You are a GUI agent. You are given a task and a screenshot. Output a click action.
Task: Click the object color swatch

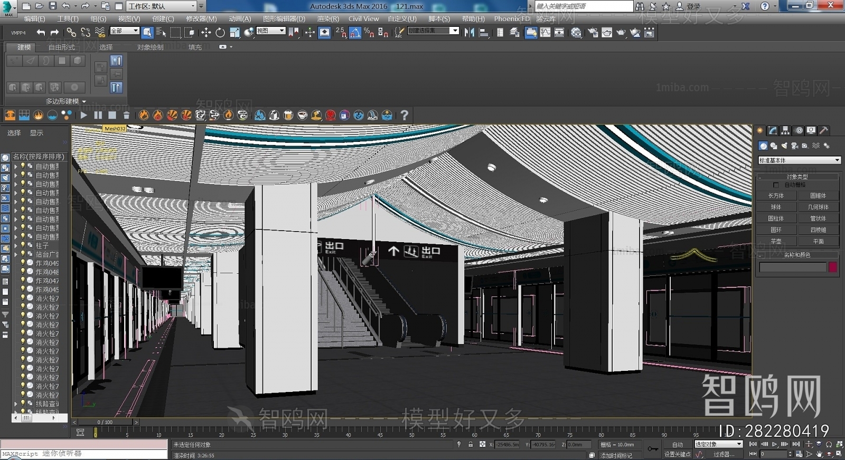click(833, 267)
